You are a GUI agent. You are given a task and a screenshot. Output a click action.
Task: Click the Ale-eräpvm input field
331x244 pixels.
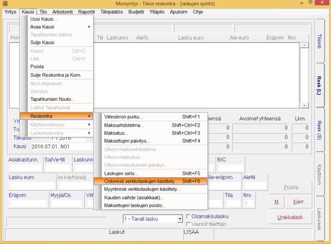pyautogui.click(x=224, y=185)
